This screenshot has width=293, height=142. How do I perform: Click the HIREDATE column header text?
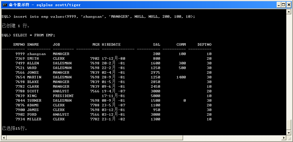tap(111, 45)
